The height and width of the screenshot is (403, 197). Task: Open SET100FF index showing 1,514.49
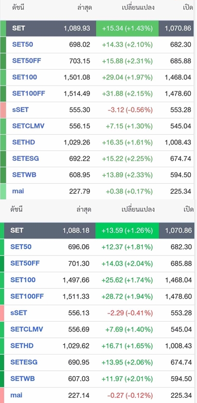tap(29, 94)
